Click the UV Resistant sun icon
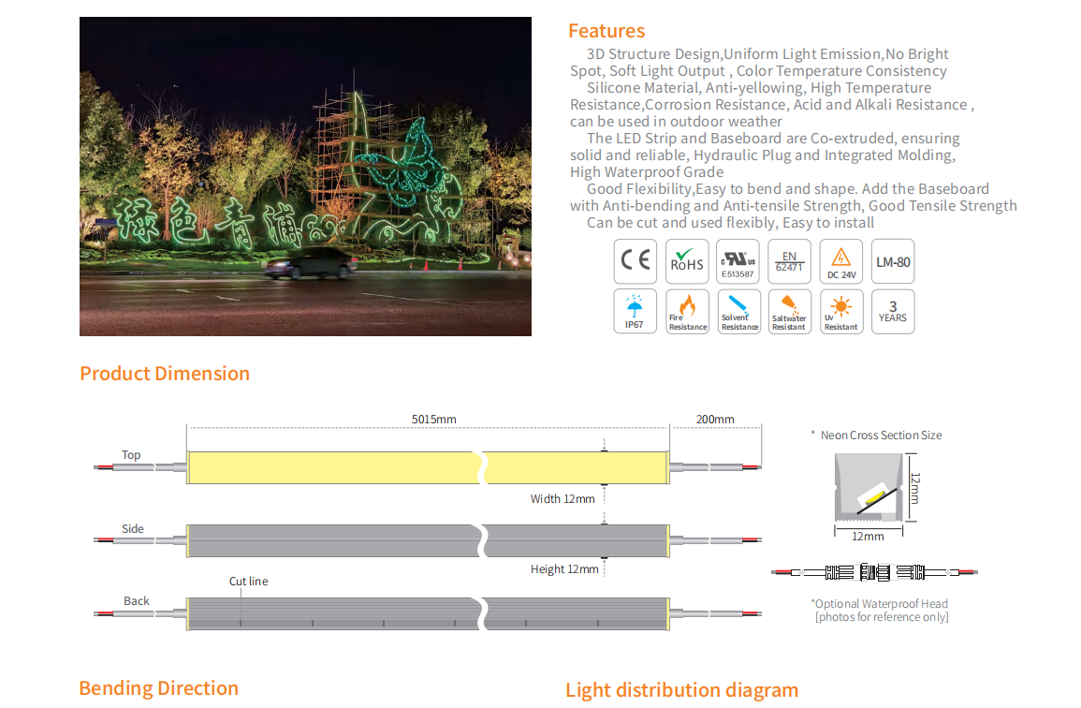The height and width of the screenshot is (708, 1081). point(840,312)
